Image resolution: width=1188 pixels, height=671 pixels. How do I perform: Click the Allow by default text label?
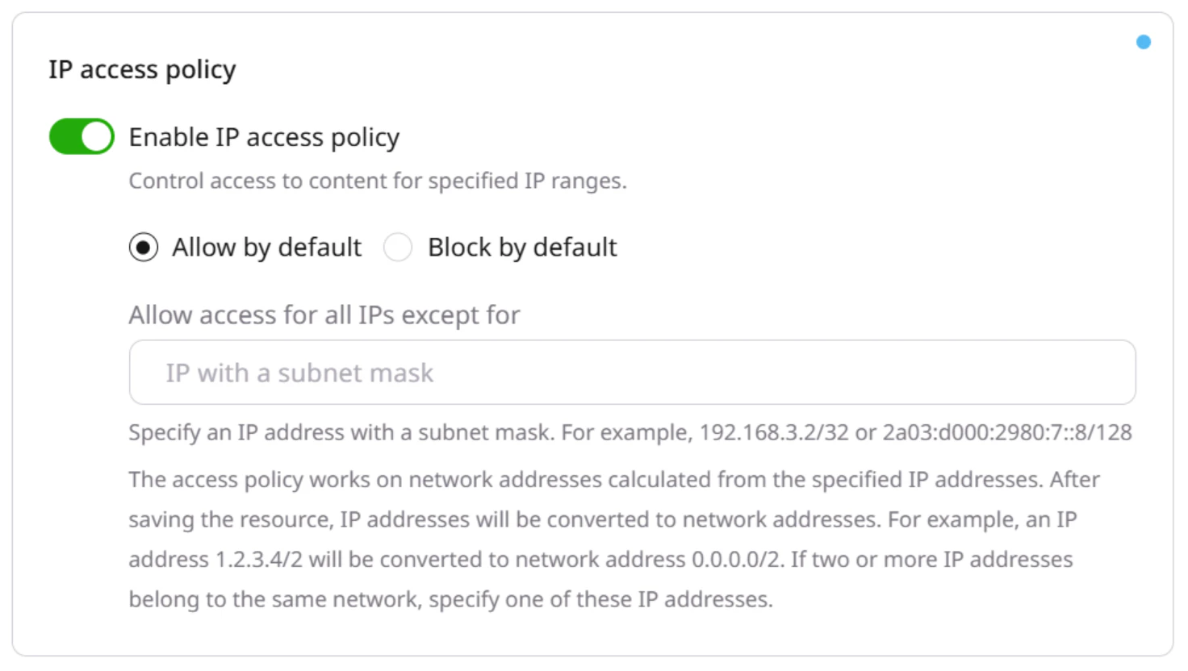pyautogui.click(x=266, y=248)
